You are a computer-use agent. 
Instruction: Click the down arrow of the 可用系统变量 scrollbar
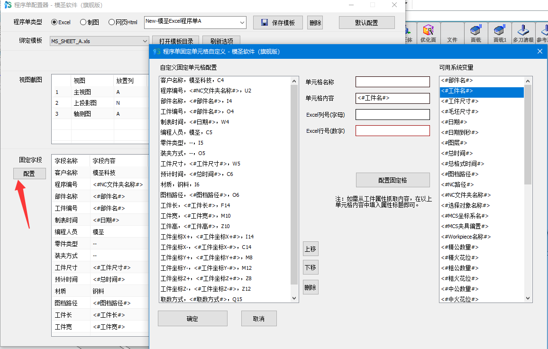[528, 298]
